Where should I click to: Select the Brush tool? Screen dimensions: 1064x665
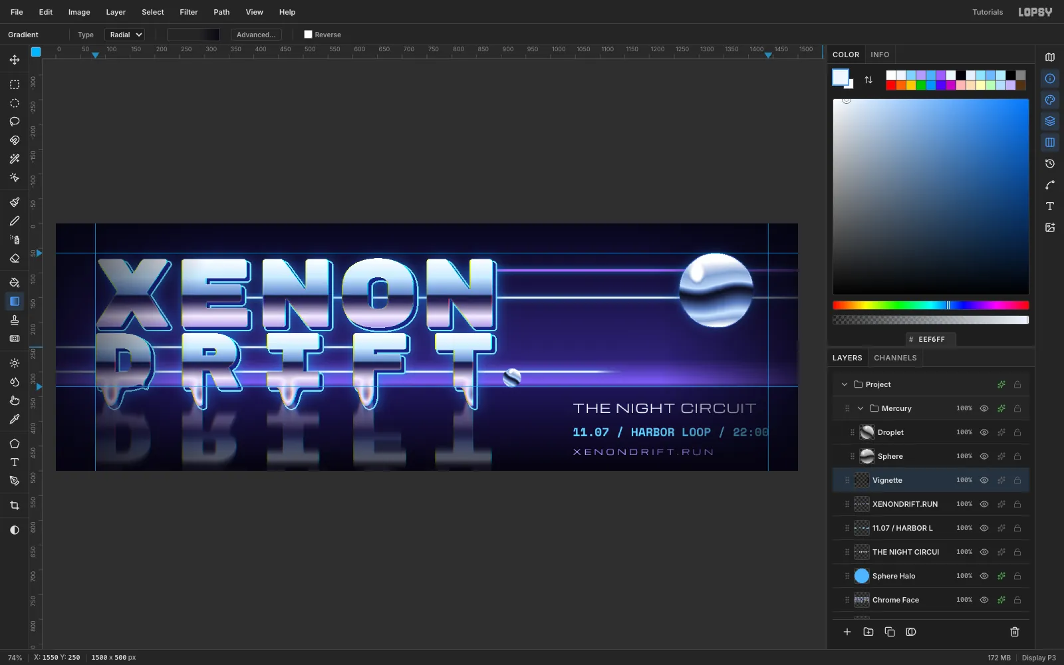coord(14,202)
